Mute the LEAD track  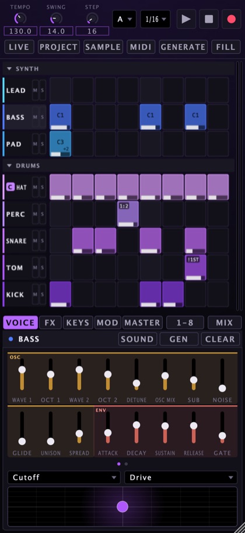(x=36, y=90)
